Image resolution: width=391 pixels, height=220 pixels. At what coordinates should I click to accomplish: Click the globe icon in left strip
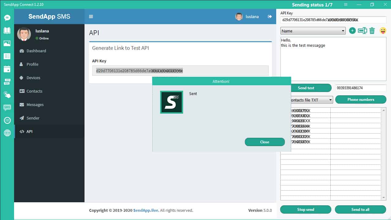pos(7,133)
